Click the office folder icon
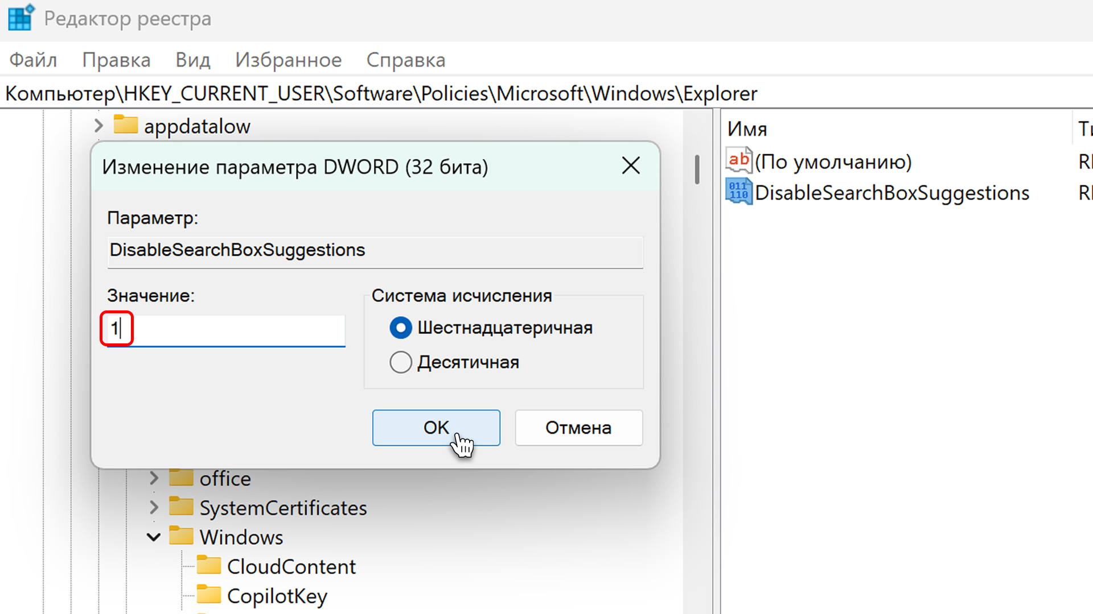The height and width of the screenshot is (614, 1093). point(181,478)
